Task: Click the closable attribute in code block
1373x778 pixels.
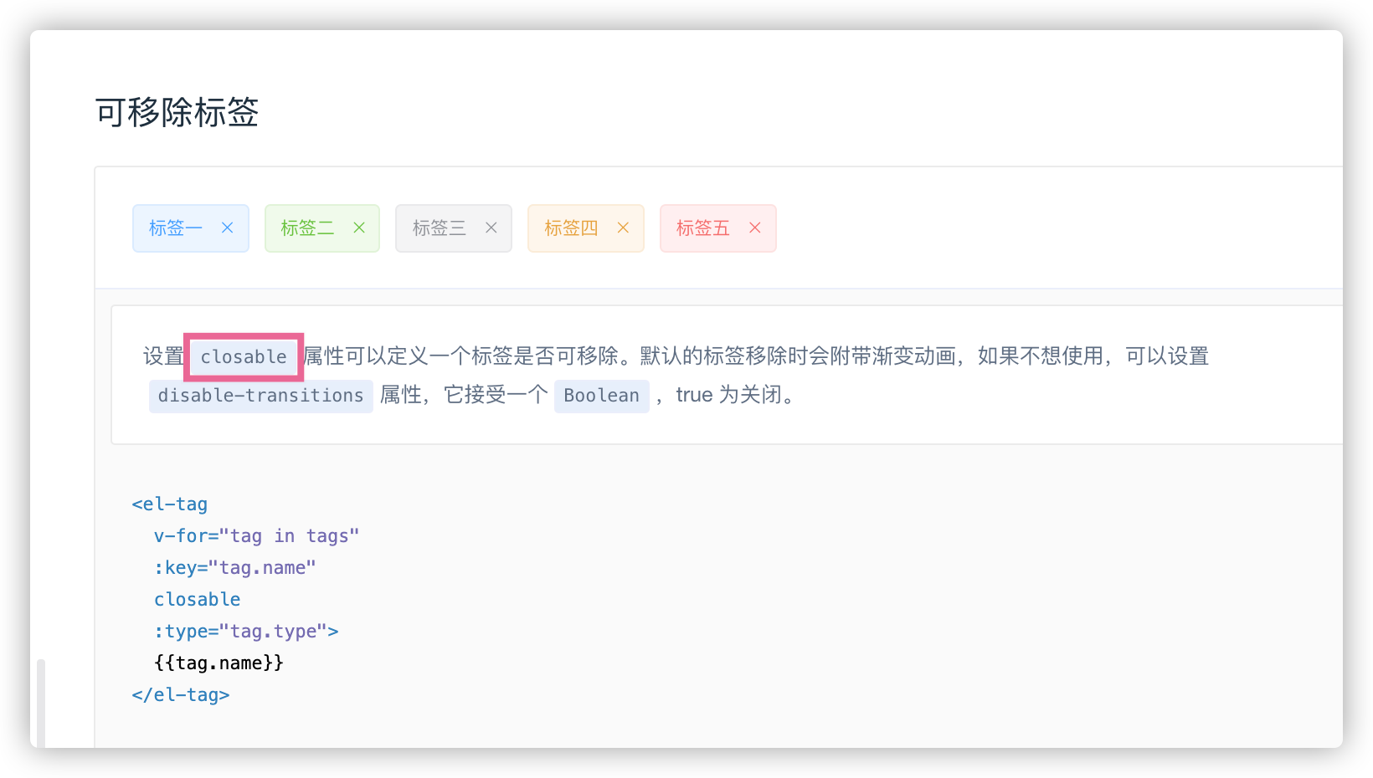Action: click(198, 600)
